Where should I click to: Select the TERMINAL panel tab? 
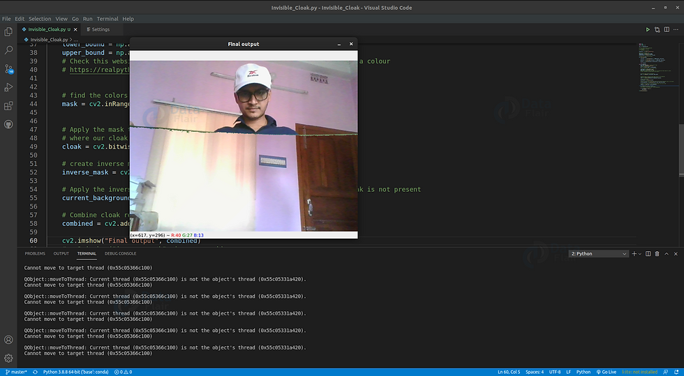pos(87,253)
